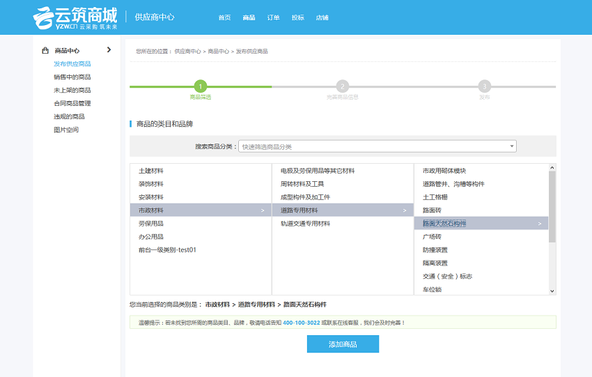
Task: Open the 订单 navigation tab
Action: 273,17
